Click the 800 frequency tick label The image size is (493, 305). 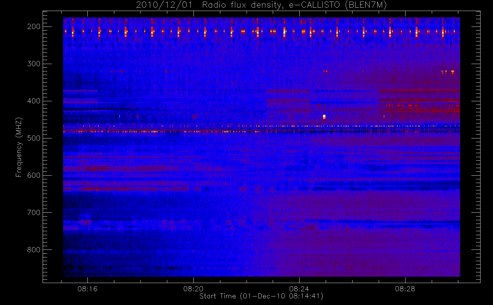(34, 250)
